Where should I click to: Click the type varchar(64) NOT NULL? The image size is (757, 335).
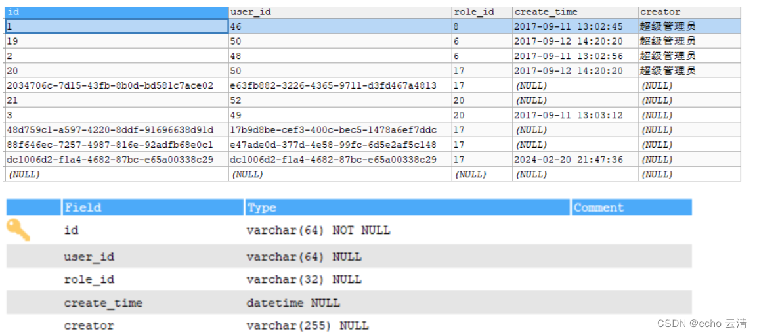click(318, 231)
